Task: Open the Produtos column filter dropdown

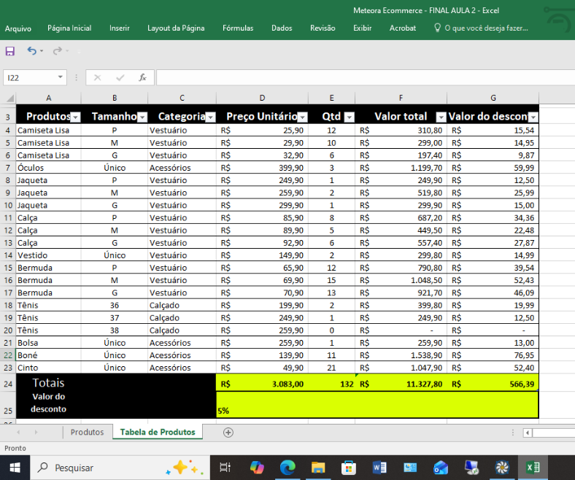Action: pos(75,117)
